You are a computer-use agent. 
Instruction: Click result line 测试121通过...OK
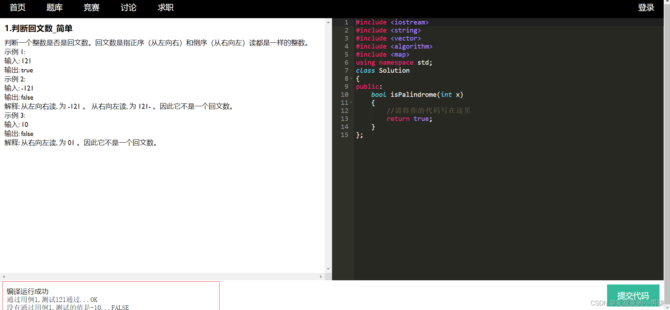[52, 300]
